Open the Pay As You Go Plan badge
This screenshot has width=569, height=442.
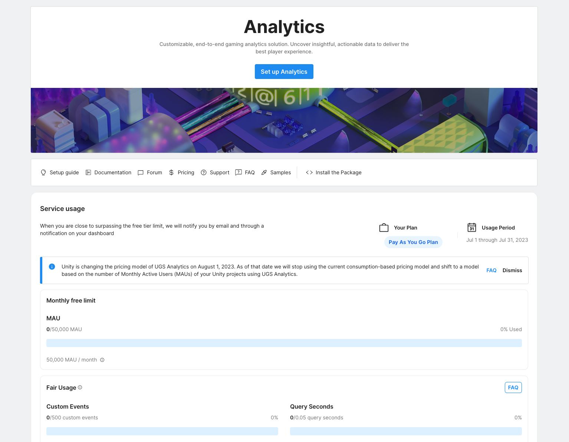[x=413, y=242]
